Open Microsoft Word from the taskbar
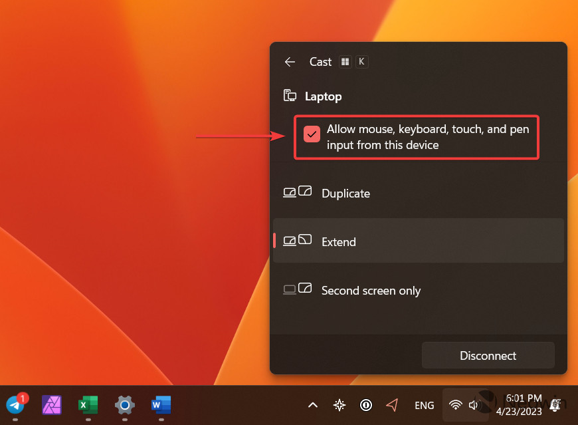This screenshot has width=578, height=425. (161, 404)
